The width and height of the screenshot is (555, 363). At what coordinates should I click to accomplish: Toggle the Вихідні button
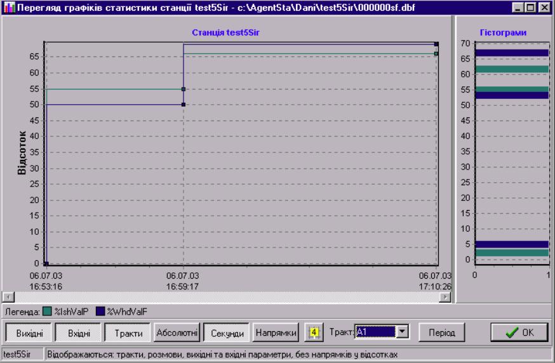click(x=29, y=333)
